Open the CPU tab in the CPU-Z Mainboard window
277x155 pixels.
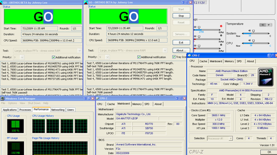pos(100,104)
